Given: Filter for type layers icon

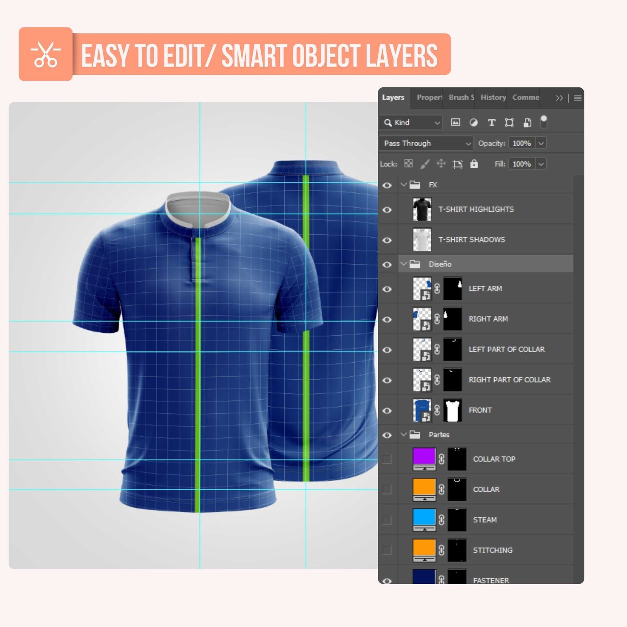Looking at the screenshot, I should coord(491,123).
